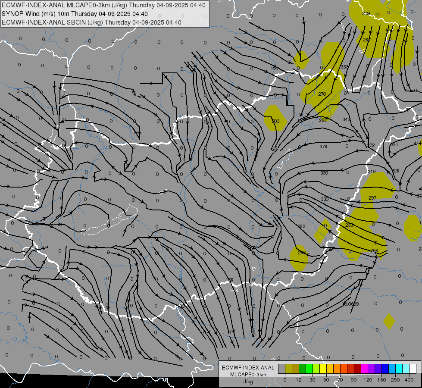Select the olive swatch in the MLCAPE legend
This screenshot has width=422, height=388.
click(x=288, y=369)
